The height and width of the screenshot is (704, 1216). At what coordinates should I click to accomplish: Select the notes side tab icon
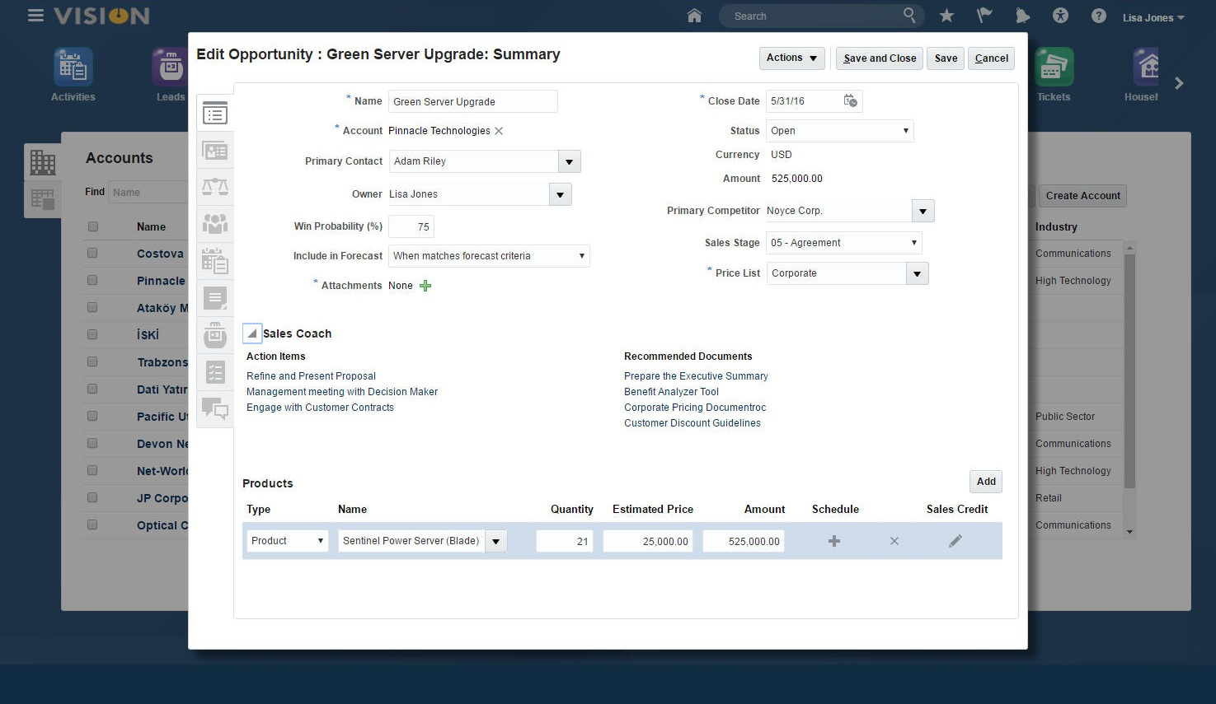pos(215,298)
